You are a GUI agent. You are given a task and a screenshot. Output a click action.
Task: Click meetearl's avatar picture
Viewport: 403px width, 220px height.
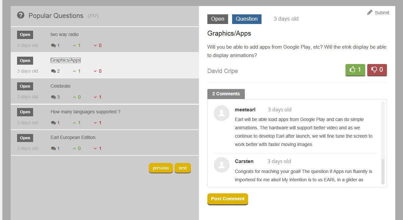(221, 113)
